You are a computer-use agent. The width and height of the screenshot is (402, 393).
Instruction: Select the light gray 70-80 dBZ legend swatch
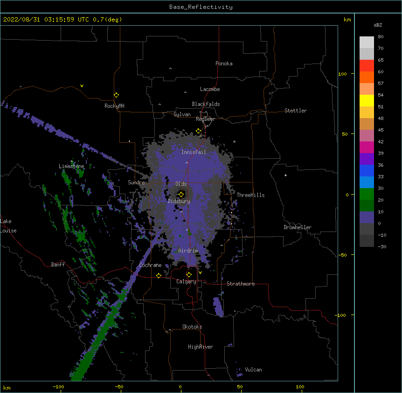[367, 42]
